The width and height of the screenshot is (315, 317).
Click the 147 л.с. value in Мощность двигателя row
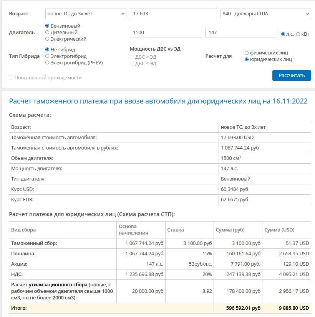229,169
